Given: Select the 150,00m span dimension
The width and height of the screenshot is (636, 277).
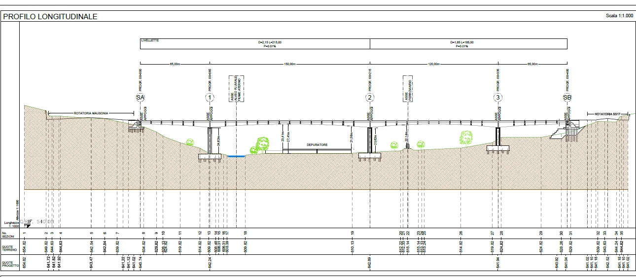Looking at the screenshot, I should (290, 64).
